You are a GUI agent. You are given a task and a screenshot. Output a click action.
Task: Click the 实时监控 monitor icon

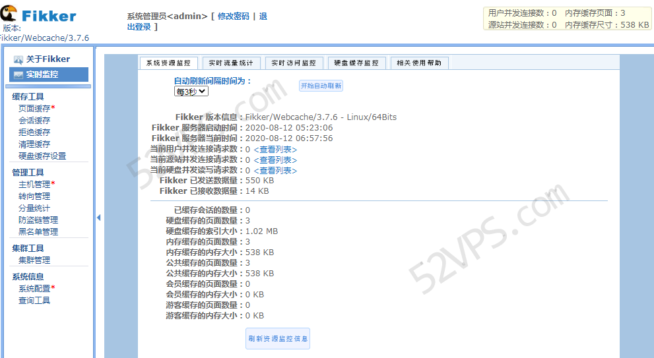tap(18, 75)
